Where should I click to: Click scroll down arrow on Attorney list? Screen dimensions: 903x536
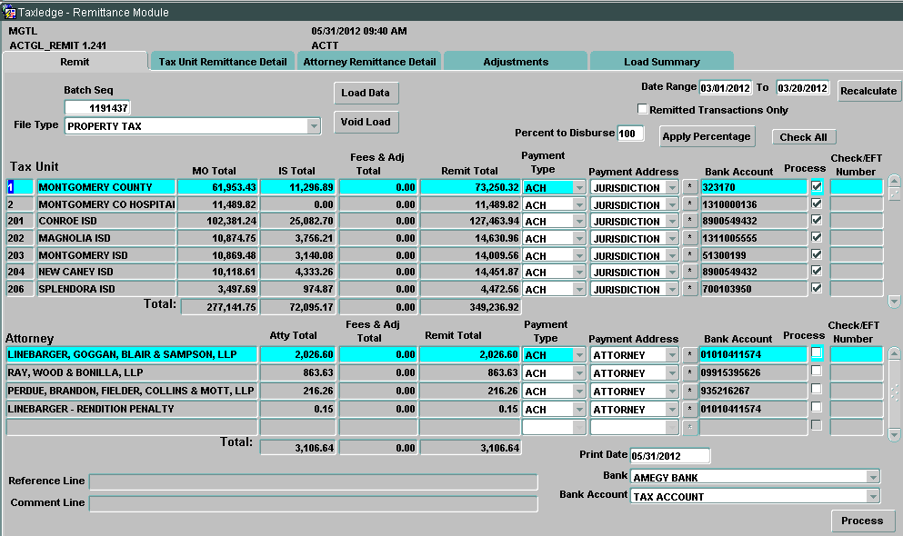tap(895, 435)
